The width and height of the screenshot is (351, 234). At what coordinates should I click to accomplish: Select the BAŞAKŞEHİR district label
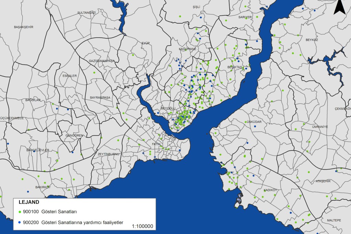[23, 27]
